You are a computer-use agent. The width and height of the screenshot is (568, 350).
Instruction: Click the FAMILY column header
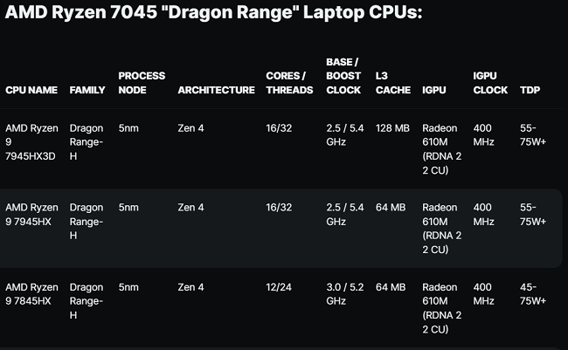[x=87, y=90]
